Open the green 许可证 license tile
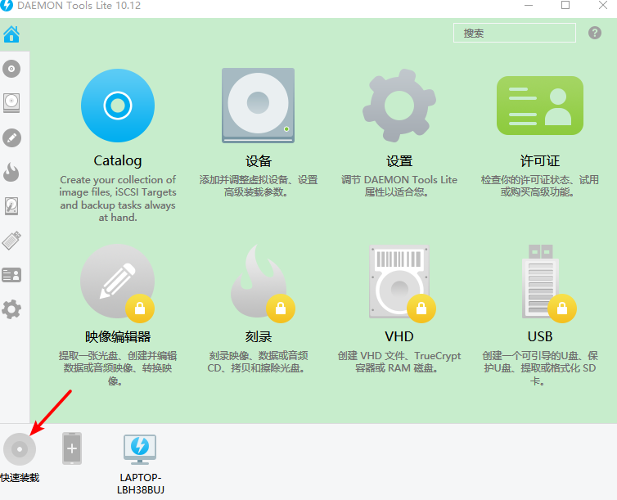617x500 pixels. [x=540, y=106]
